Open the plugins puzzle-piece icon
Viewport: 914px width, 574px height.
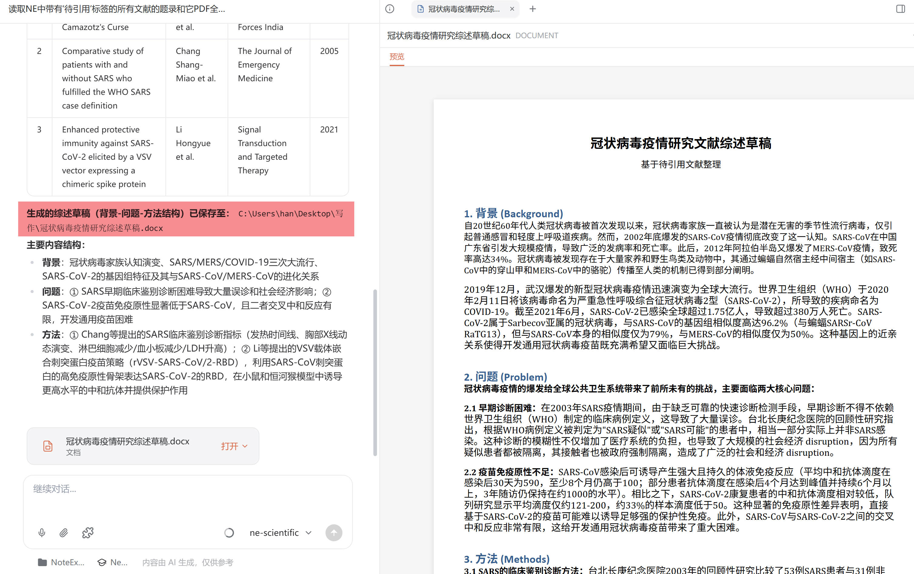pyautogui.click(x=88, y=532)
